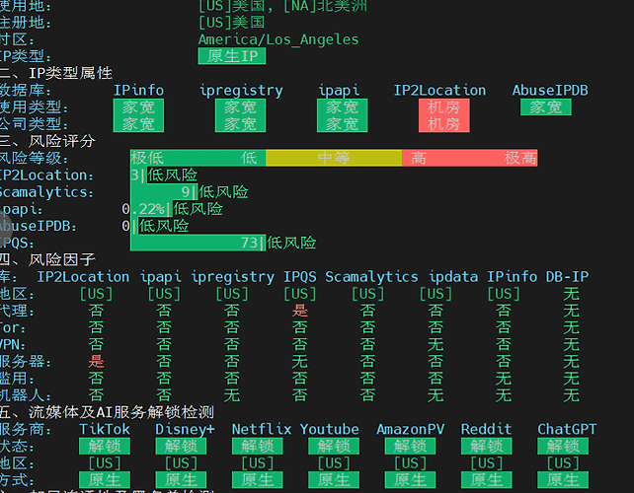Click the 家宽 badge under AbuseIPDB

(546, 107)
